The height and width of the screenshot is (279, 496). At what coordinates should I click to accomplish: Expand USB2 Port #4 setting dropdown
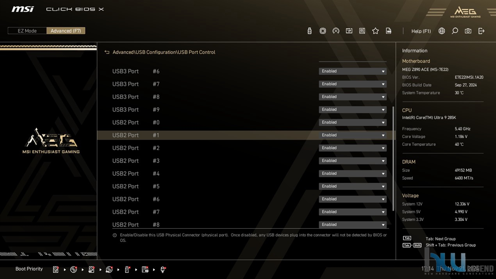point(353,173)
